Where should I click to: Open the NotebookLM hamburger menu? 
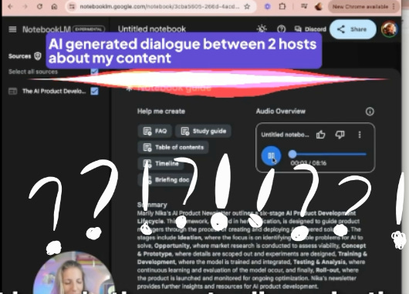click(12, 29)
